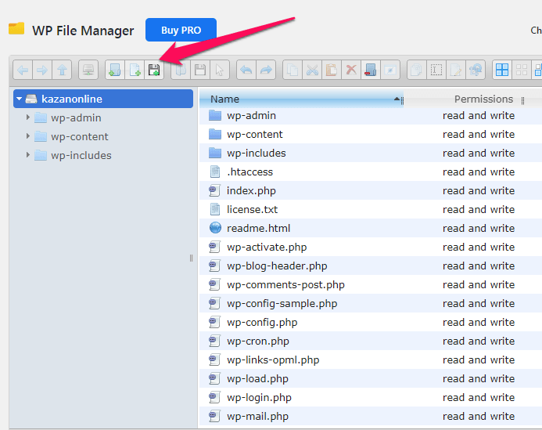Click the sidebar splitter handle
542x430 pixels.
(x=191, y=258)
